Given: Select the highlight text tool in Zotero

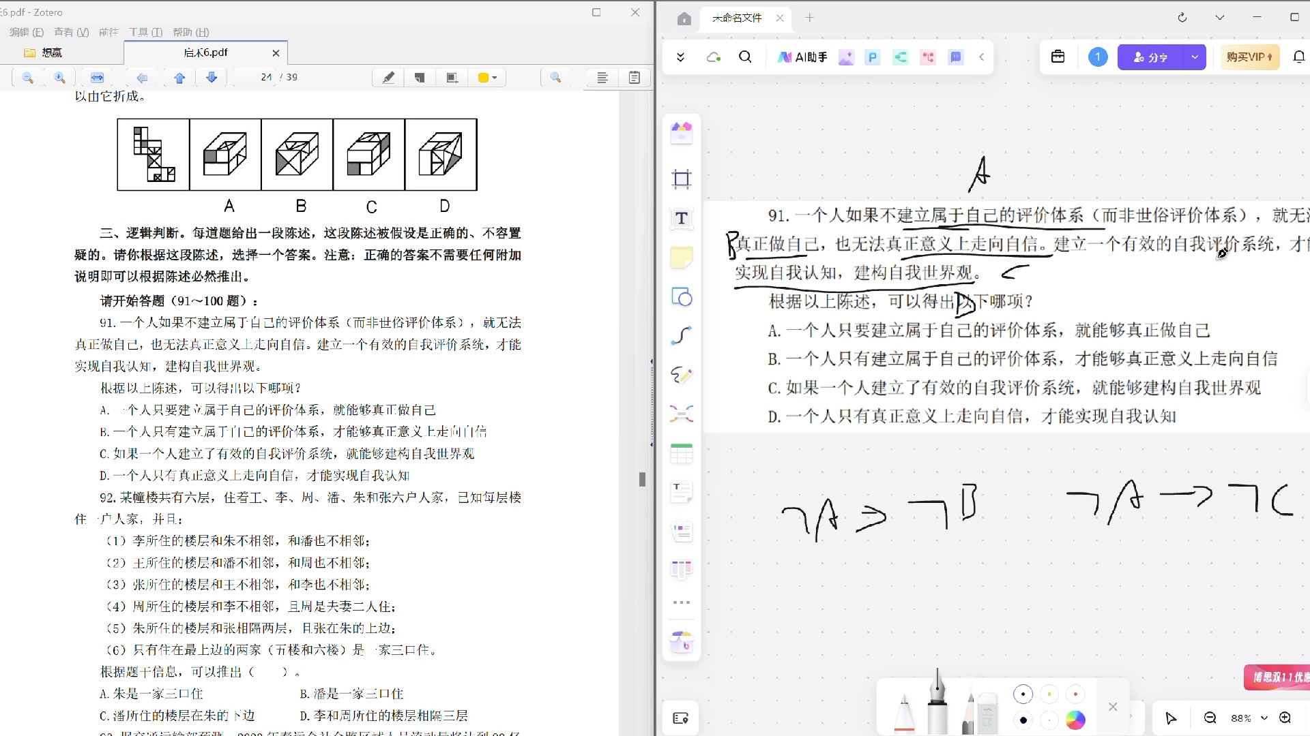Looking at the screenshot, I should pyautogui.click(x=388, y=78).
